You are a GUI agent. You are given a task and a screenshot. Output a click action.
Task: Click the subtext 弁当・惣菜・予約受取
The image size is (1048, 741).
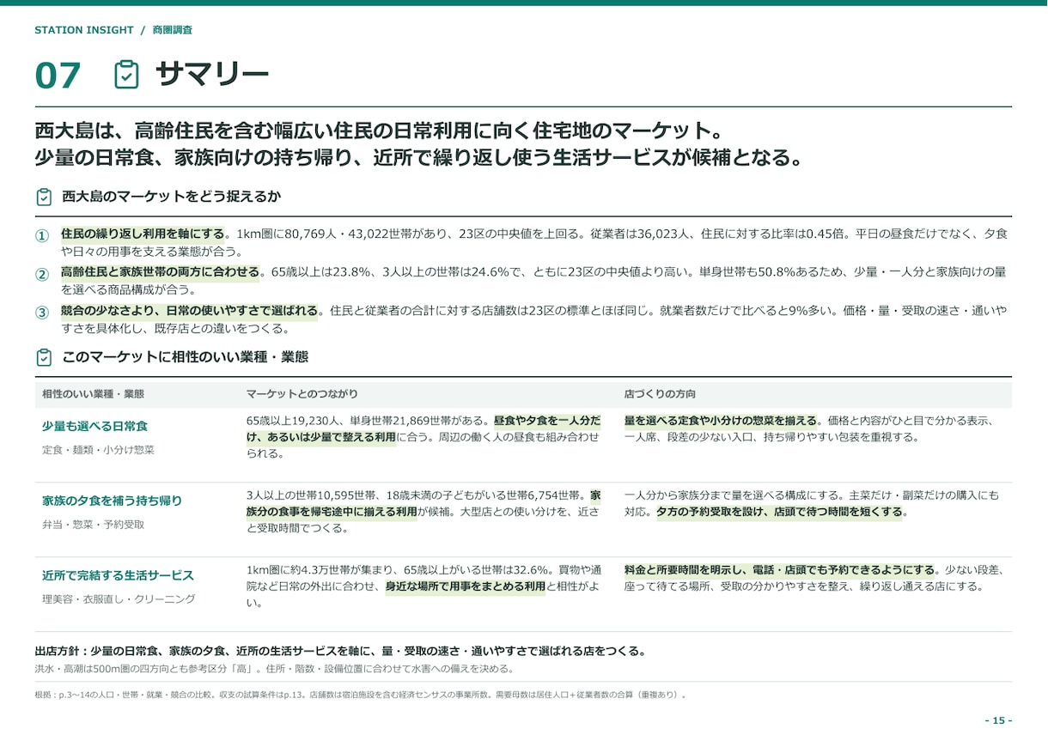coord(93,525)
